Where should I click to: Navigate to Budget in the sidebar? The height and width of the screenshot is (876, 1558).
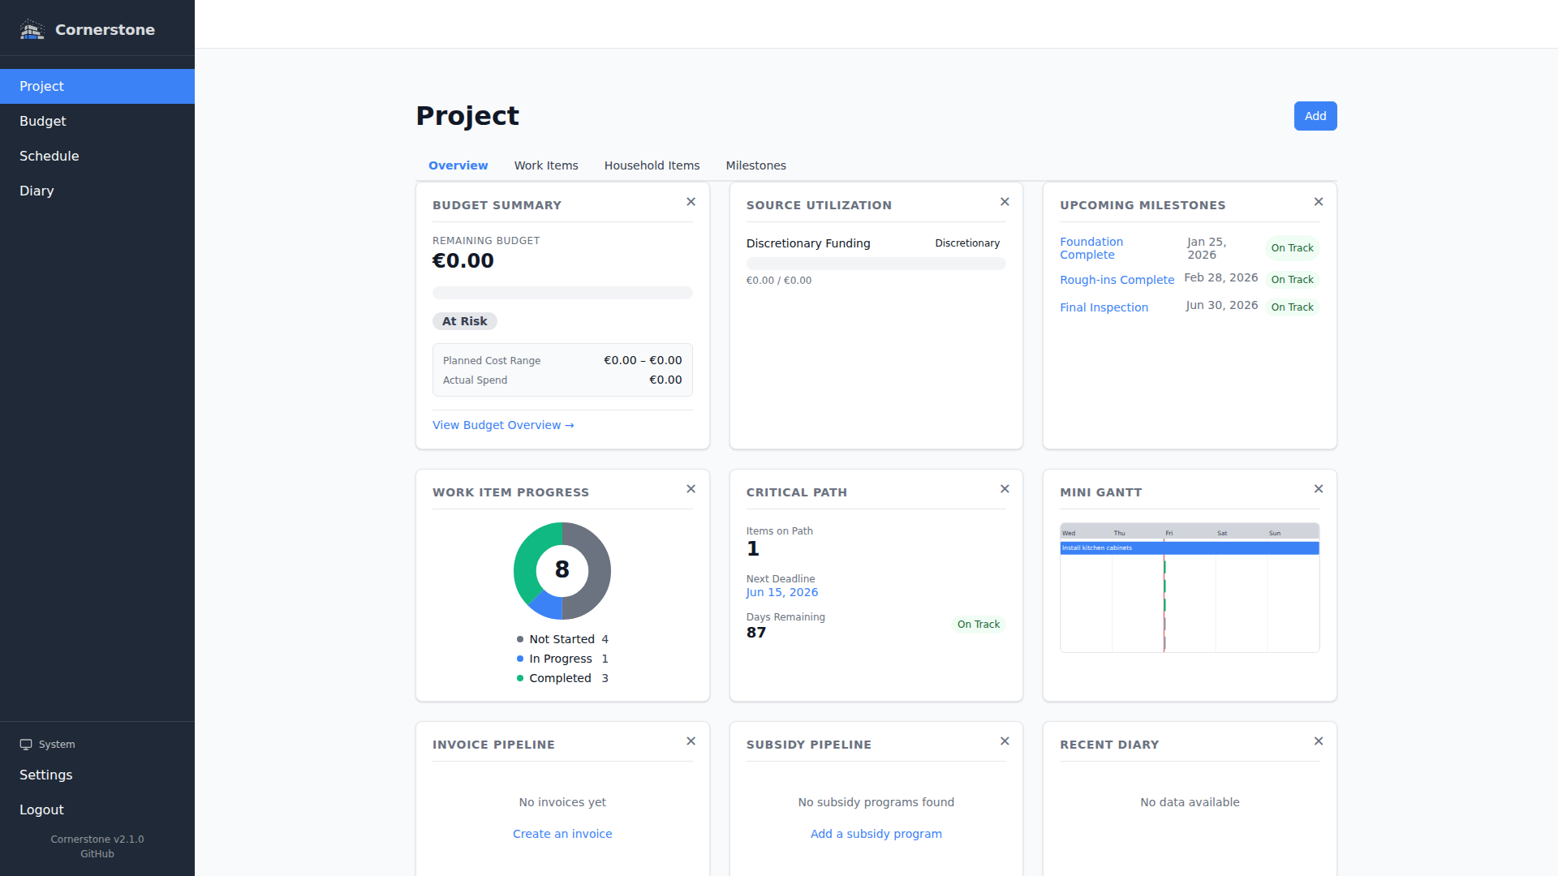click(x=42, y=121)
